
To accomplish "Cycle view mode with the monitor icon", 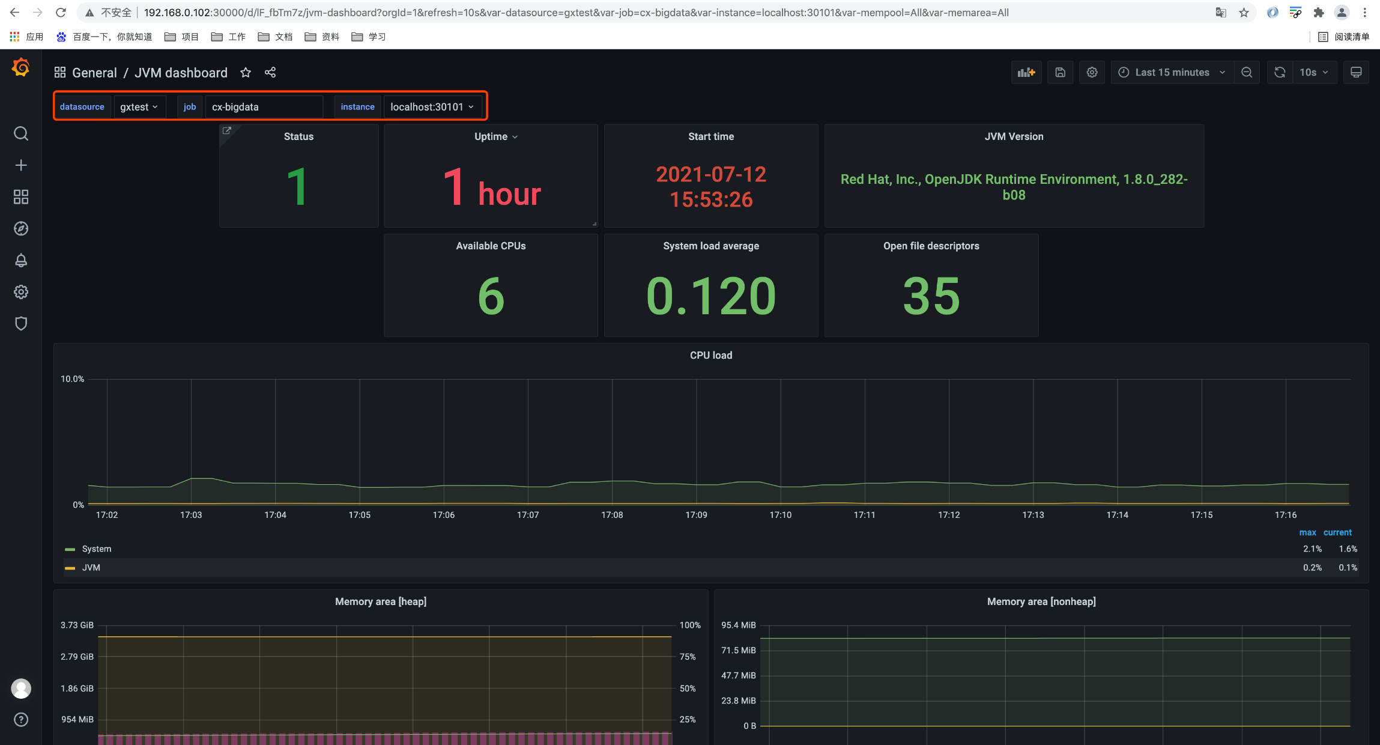I will coord(1356,72).
